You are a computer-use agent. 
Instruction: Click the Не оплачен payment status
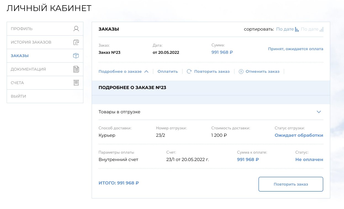tap(309, 160)
